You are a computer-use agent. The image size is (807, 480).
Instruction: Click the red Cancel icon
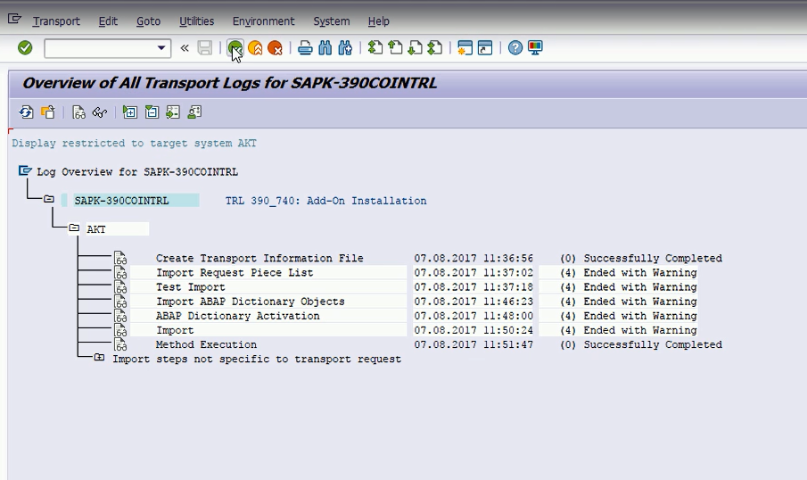tap(275, 48)
